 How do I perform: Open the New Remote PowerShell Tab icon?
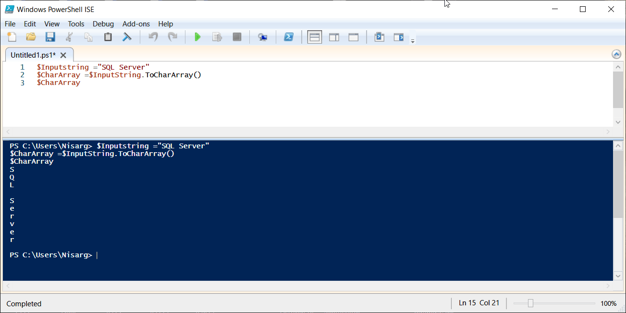point(262,36)
